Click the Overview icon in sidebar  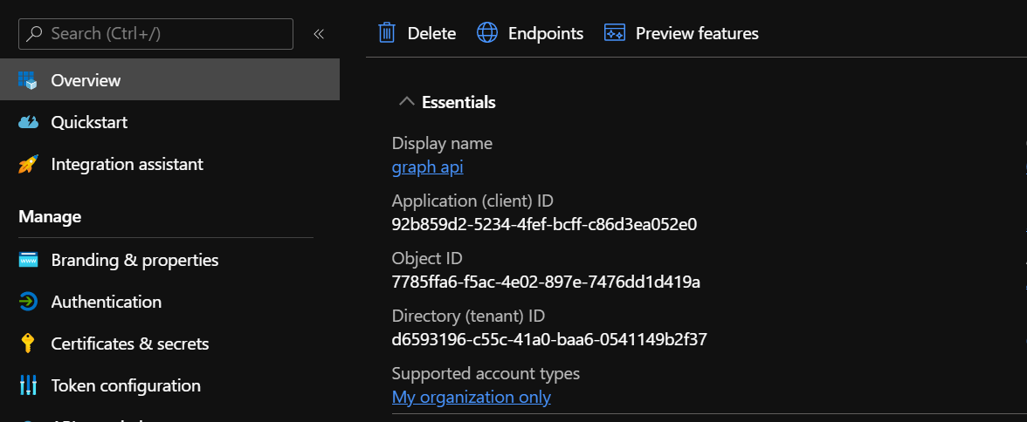28,80
